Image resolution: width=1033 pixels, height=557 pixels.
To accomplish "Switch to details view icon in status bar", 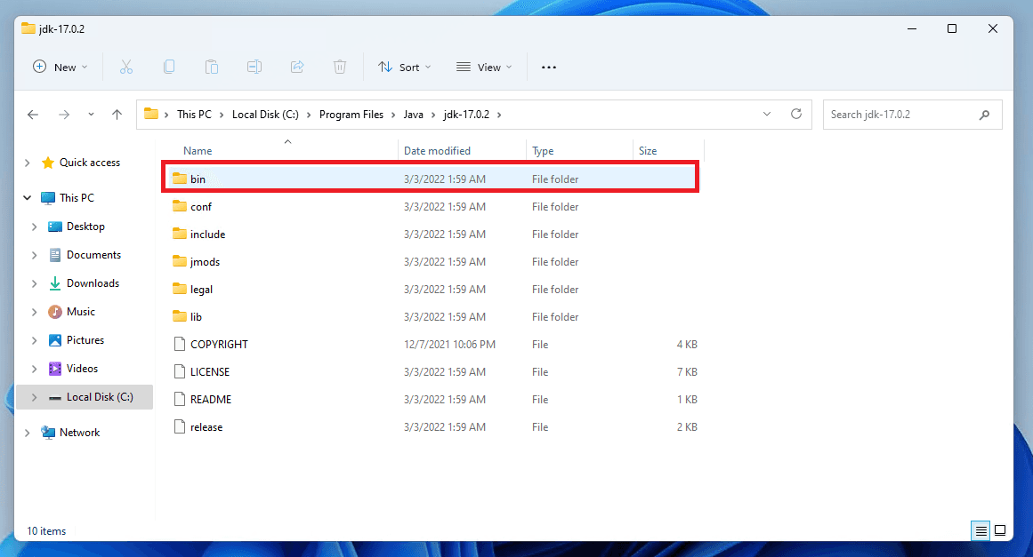I will pos(981,530).
